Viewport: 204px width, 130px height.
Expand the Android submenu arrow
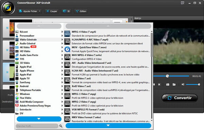click(x=62, y=86)
